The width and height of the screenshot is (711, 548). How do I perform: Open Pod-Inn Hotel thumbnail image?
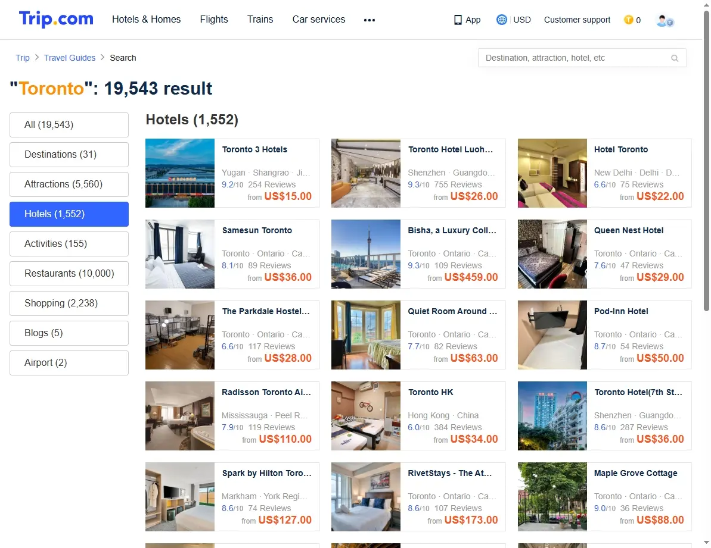pos(552,336)
